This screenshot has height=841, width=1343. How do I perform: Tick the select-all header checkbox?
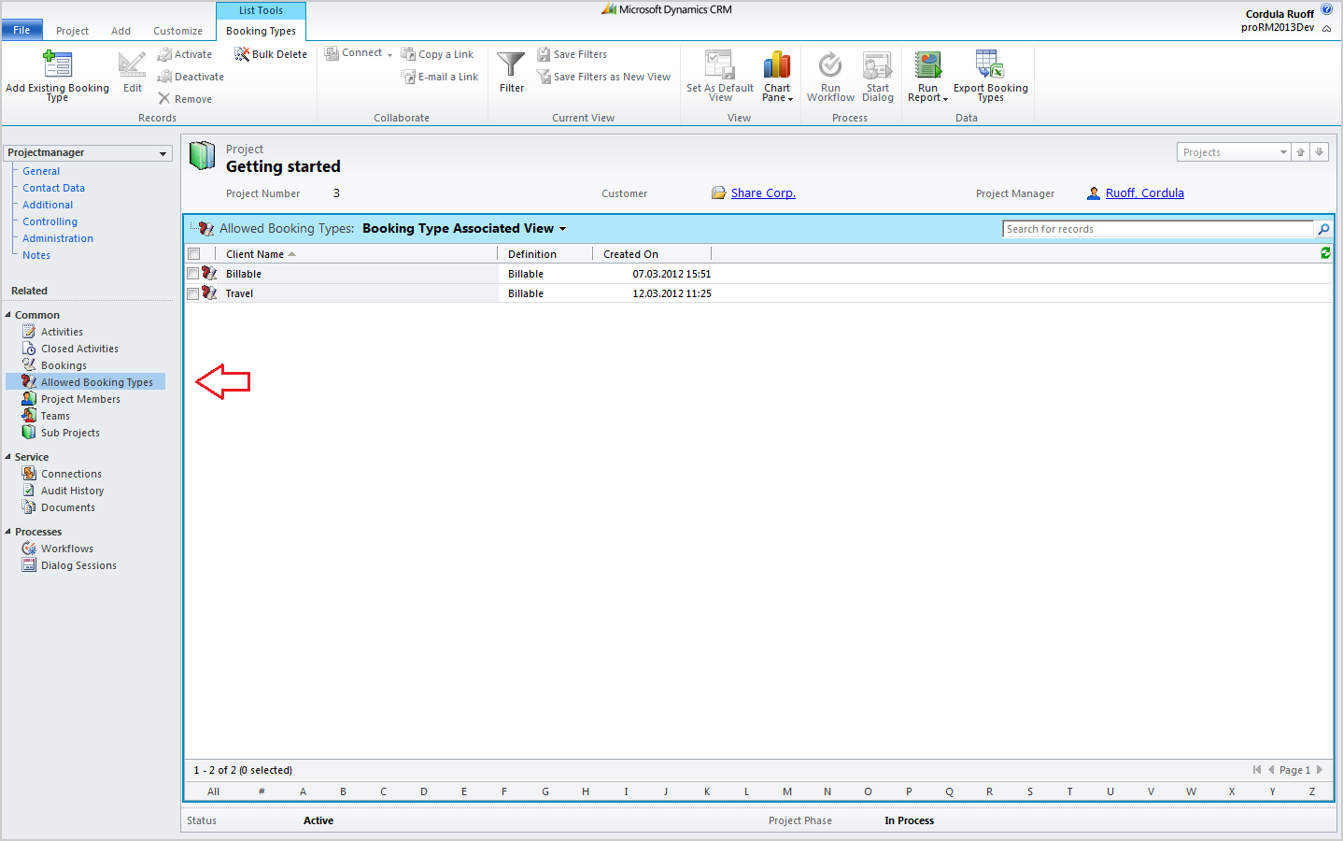click(x=194, y=254)
